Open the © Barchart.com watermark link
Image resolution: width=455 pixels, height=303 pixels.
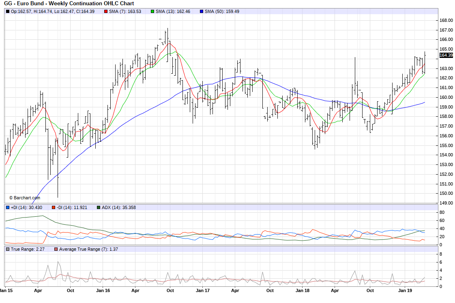[x=24, y=198]
